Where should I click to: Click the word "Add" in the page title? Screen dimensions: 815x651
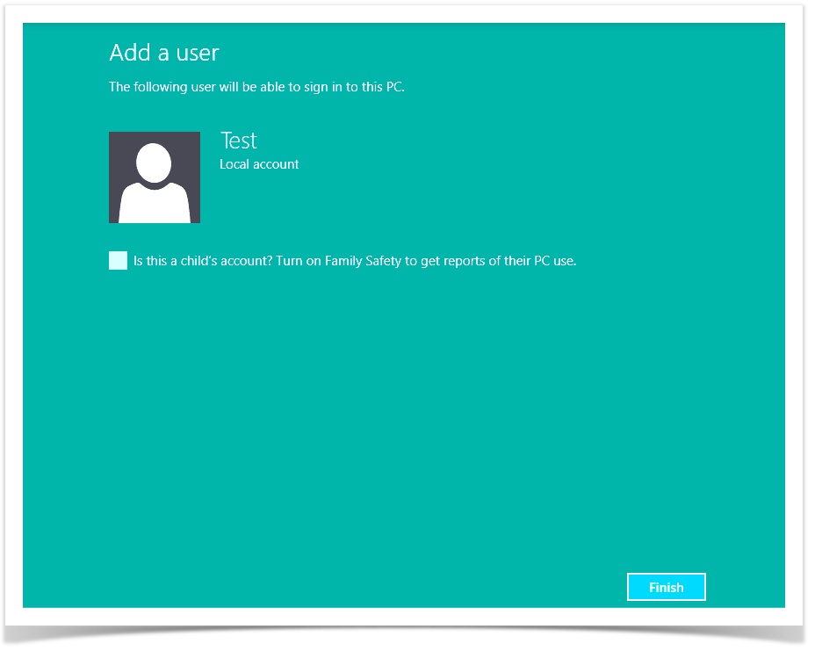(127, 53)
